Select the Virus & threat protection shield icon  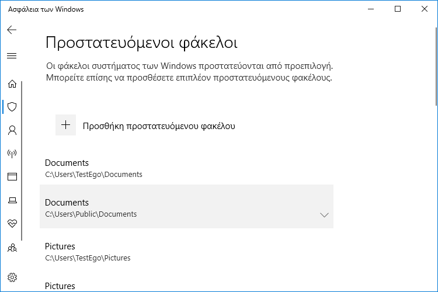12,107
